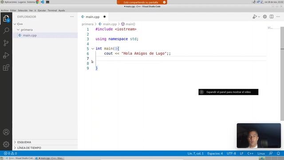Image resolution: width=284 pixels, height=160 pixels.
Task: Click the closing brace on line 9
Action: pos(97,68)
